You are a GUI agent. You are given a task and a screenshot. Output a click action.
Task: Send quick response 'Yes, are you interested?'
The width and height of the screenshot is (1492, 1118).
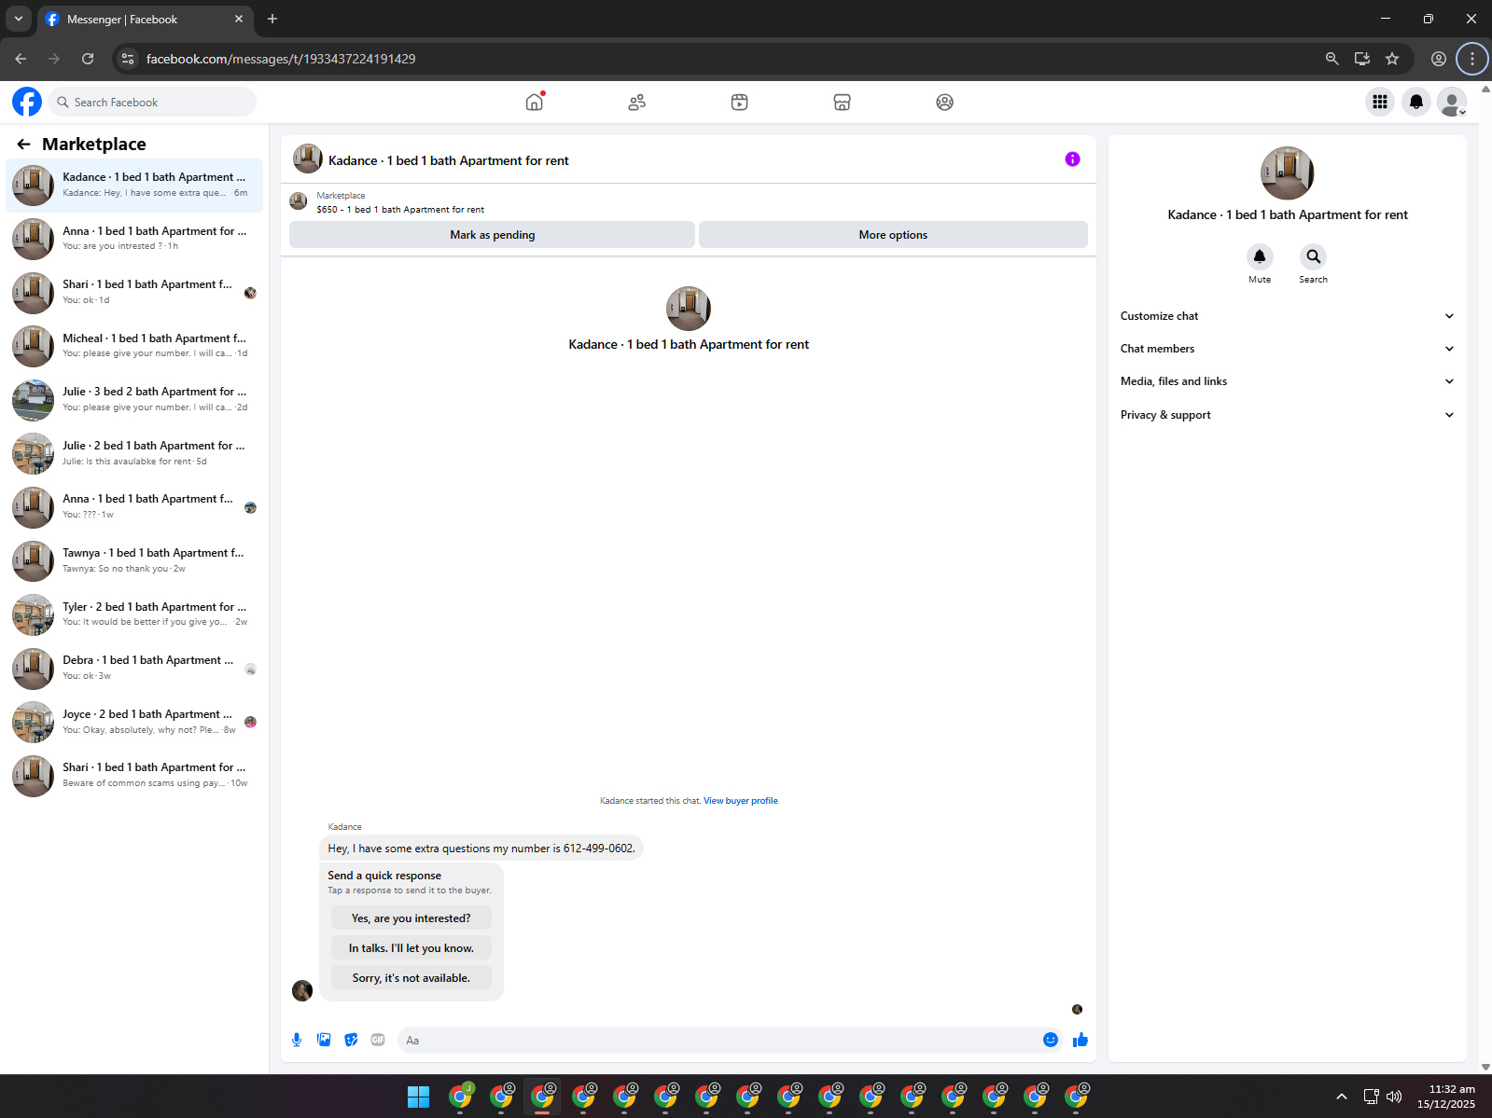click(411, 918)
